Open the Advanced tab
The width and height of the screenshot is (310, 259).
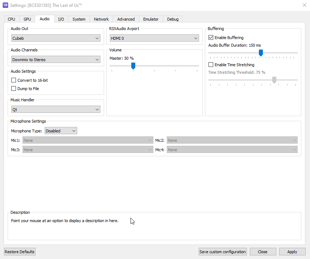(x=126, y=19)
